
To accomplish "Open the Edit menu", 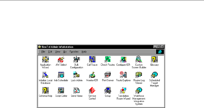I will 50,52.
